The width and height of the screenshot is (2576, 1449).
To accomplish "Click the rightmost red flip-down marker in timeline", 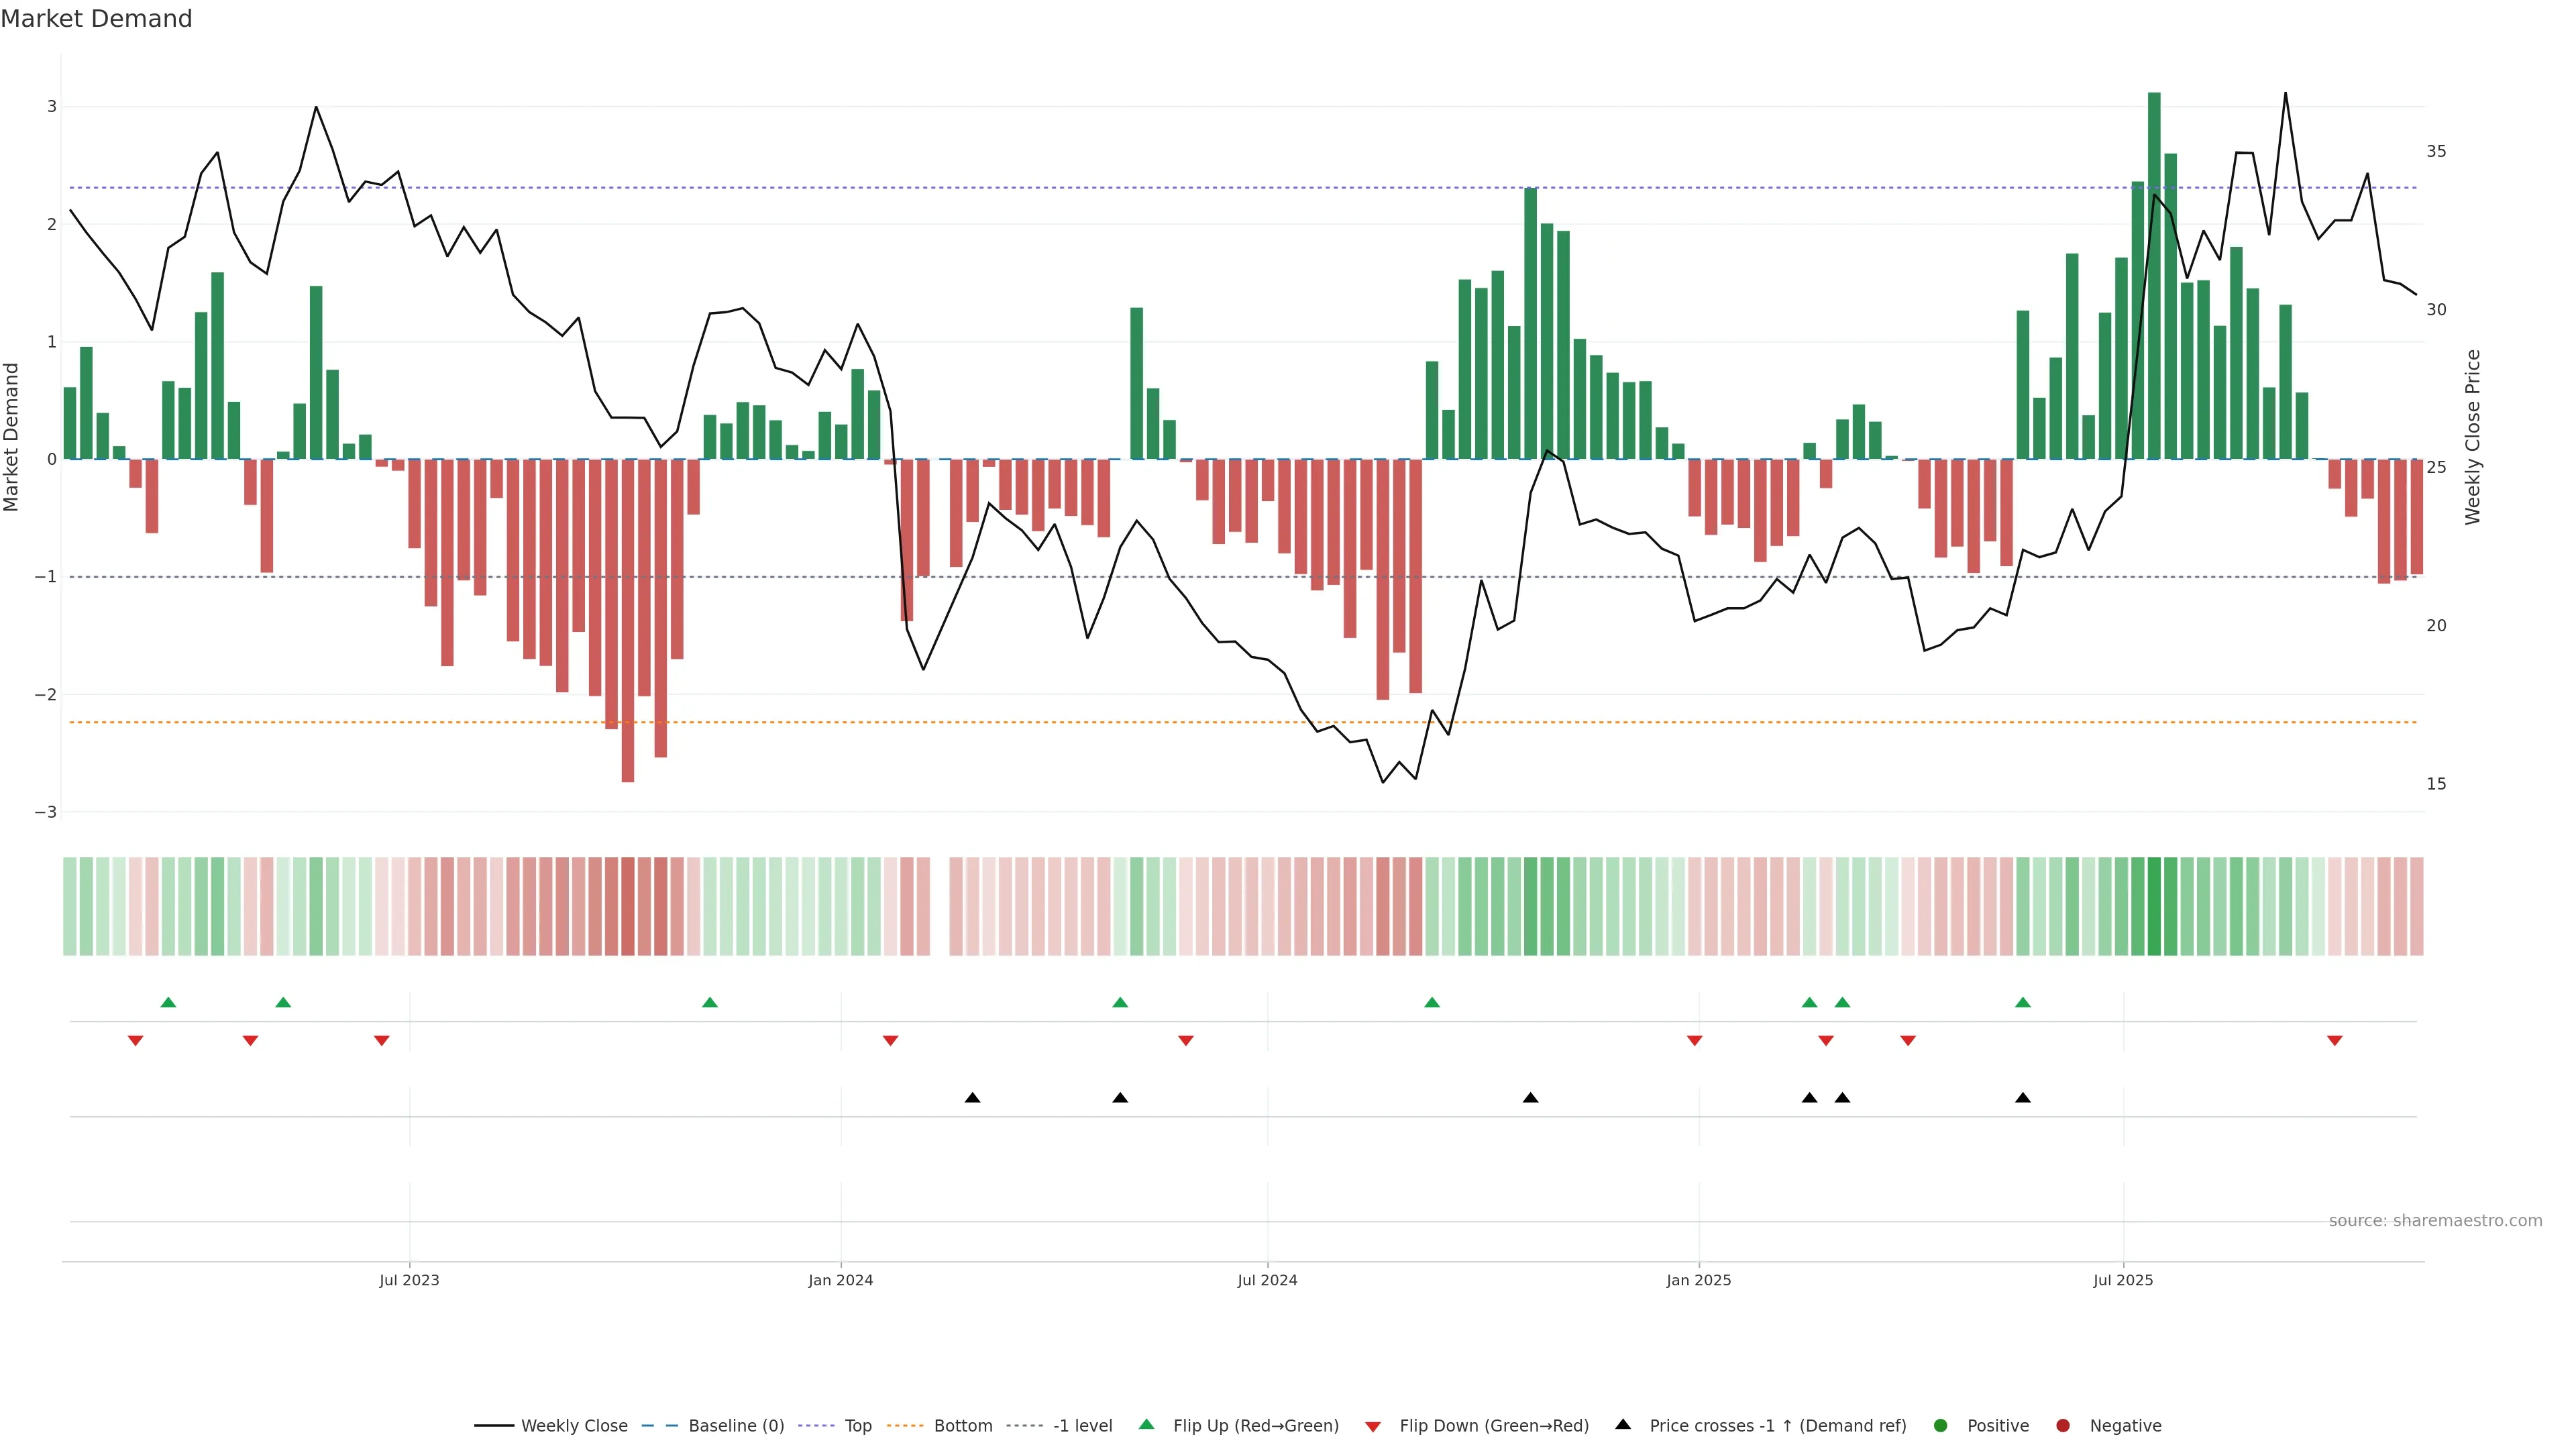I will tap(2335, 1041).
